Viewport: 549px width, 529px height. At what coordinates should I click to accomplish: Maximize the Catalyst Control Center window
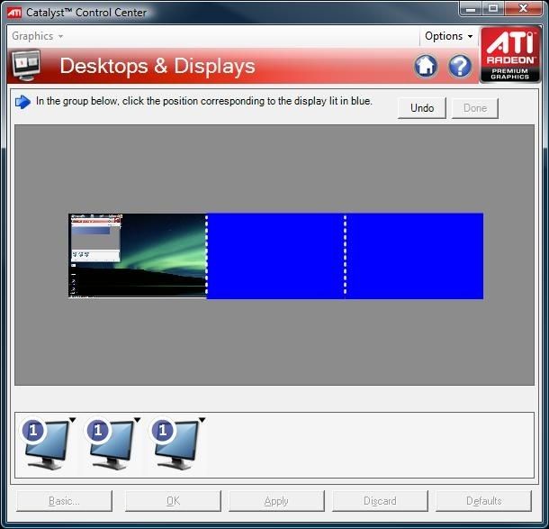tap(493, 9)
